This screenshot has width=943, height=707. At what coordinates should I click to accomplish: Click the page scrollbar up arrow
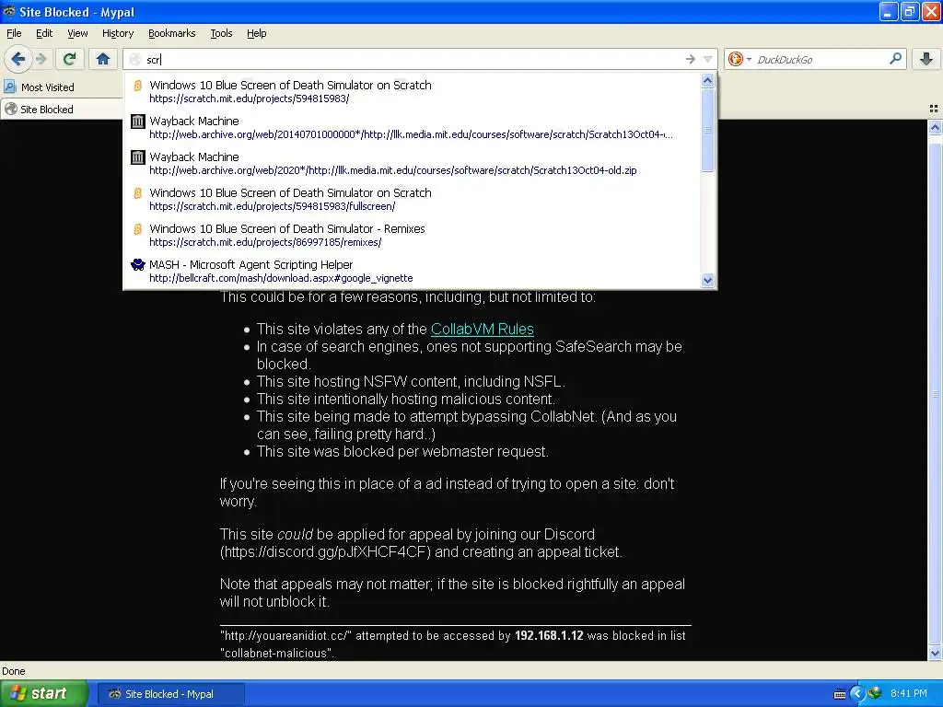pos(935,127)
